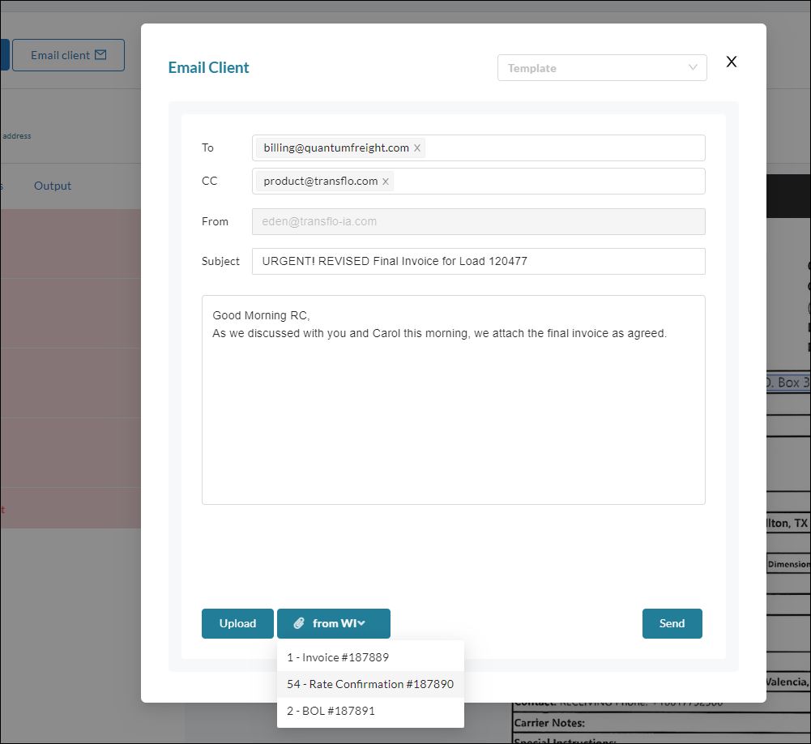Click the envelope icon on Email client button
The image size is (811, 744).
[x=100, y=55]
